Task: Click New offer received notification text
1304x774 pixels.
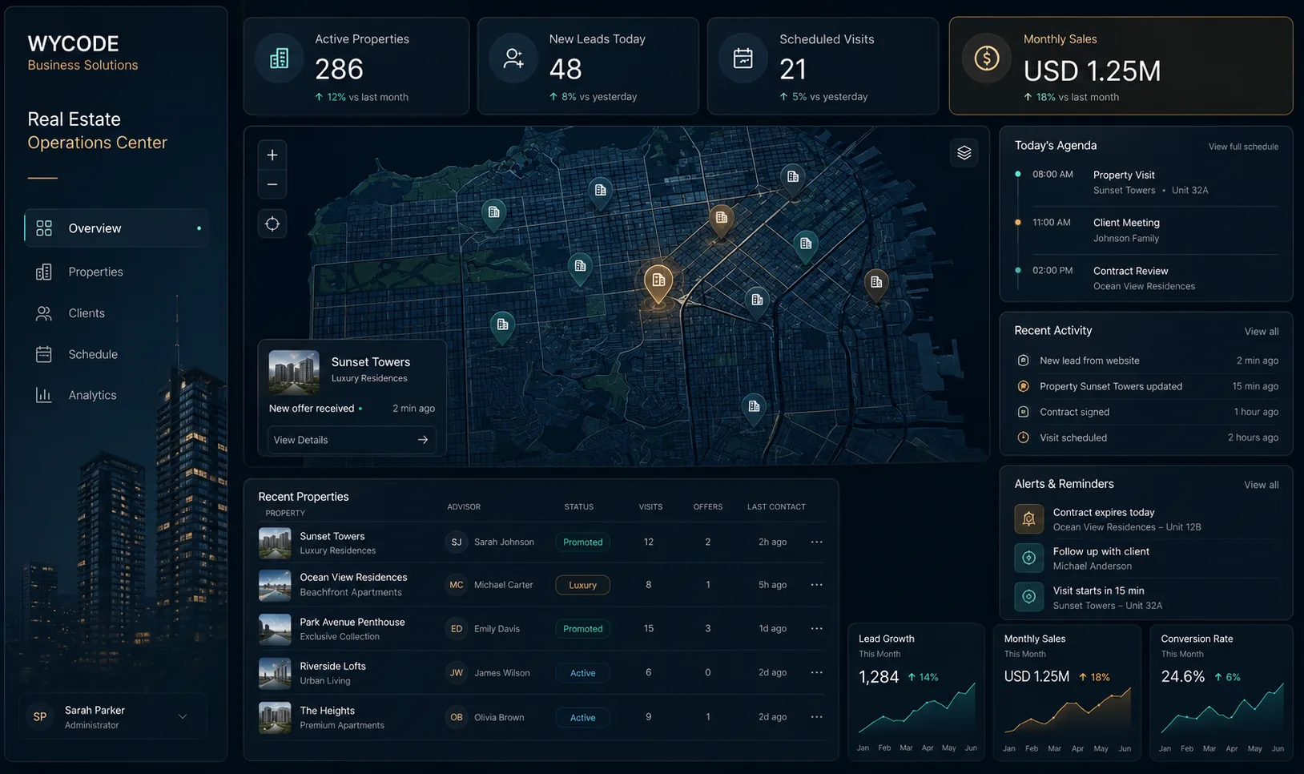Action: (312, 409)
